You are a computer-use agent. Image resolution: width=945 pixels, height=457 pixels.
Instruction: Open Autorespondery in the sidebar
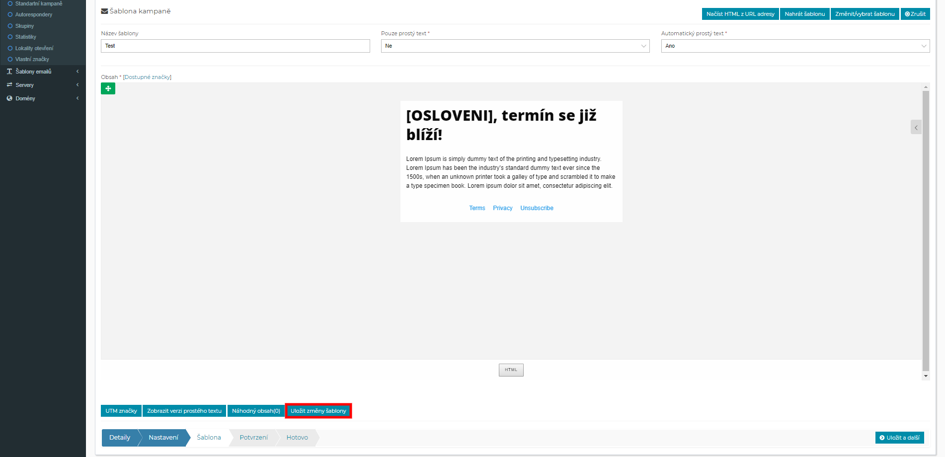[33, 14]
